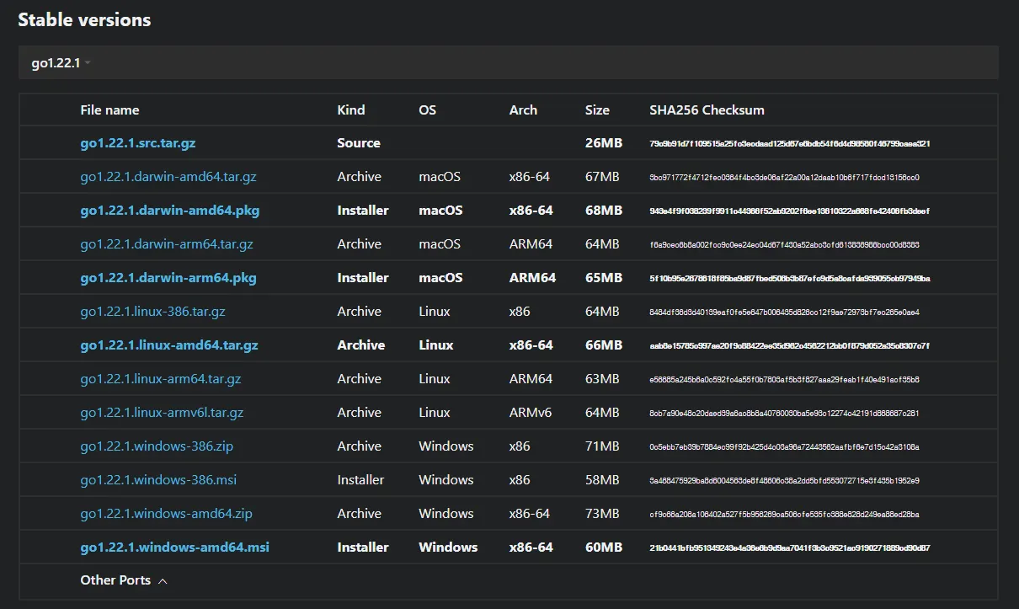
Task: Click the Stable versions heading
Action: point(84,20)
